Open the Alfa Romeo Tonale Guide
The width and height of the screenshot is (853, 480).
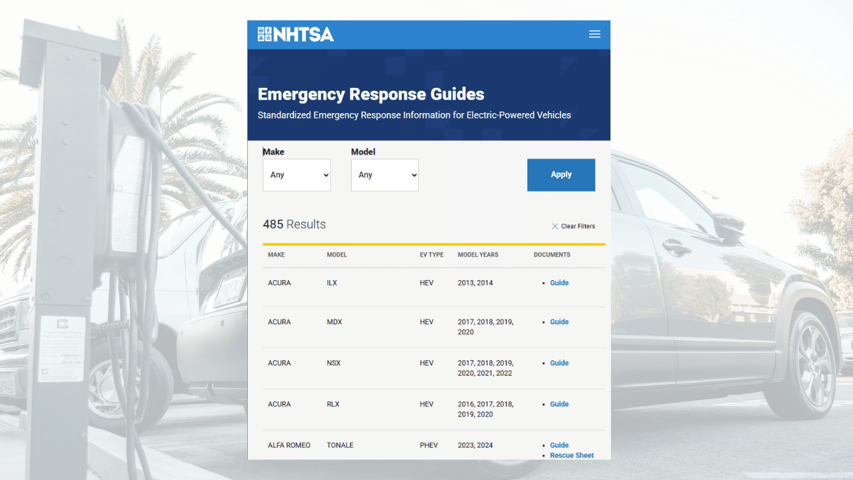559,445
